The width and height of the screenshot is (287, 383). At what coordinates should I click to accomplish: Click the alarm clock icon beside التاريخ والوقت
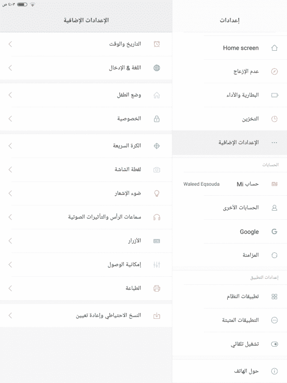[x=157, y=44]
